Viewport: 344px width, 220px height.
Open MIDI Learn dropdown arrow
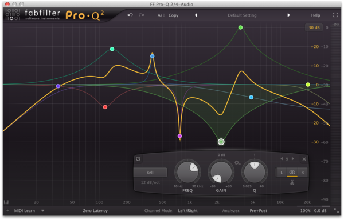pyautogui.click(x=43, y=211)
